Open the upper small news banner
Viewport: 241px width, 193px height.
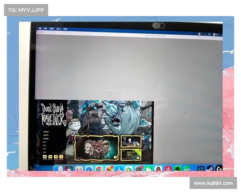(x=131, y=141)
